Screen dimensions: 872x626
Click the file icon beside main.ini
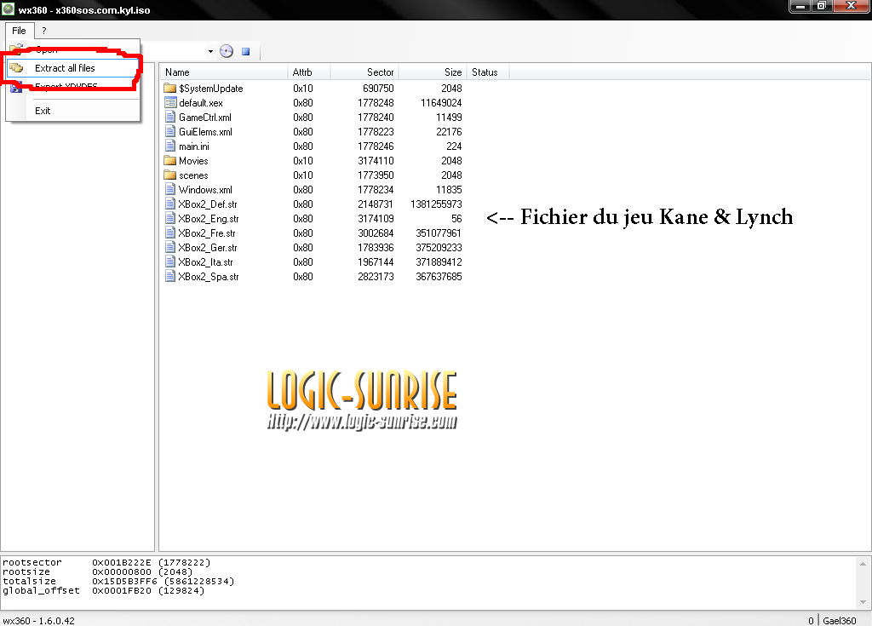click(x=170, y=146)
